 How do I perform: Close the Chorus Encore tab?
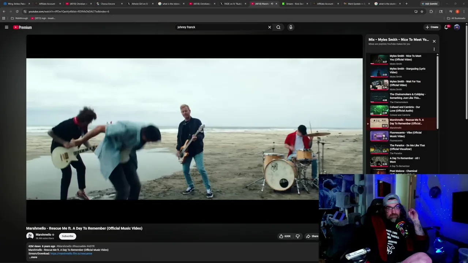click(122, 4)
